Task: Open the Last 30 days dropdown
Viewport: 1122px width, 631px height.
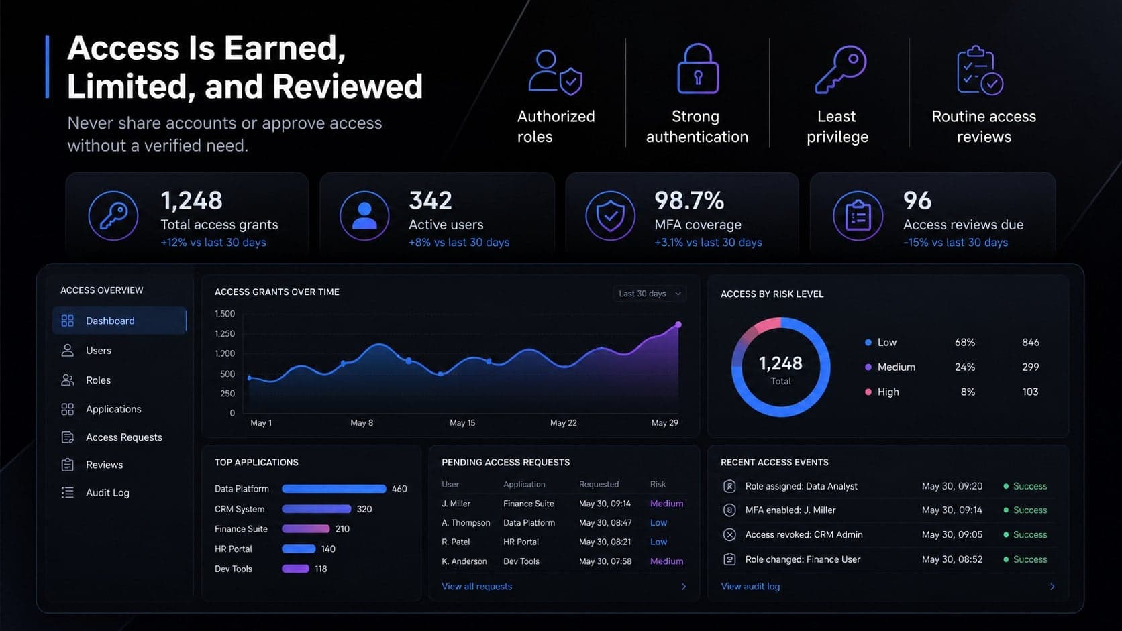Action: [649, 294]
